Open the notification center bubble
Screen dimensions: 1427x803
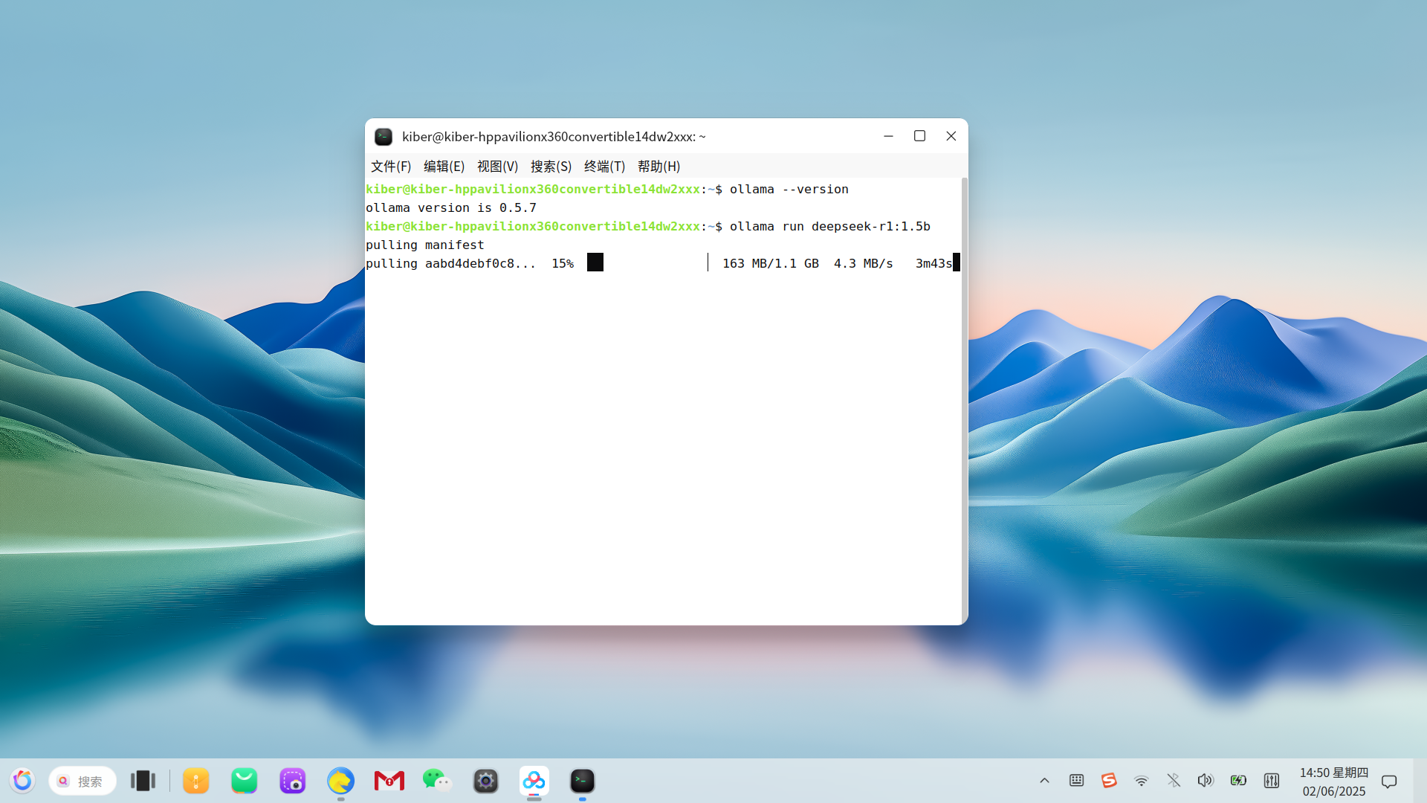click(1389, 781)
